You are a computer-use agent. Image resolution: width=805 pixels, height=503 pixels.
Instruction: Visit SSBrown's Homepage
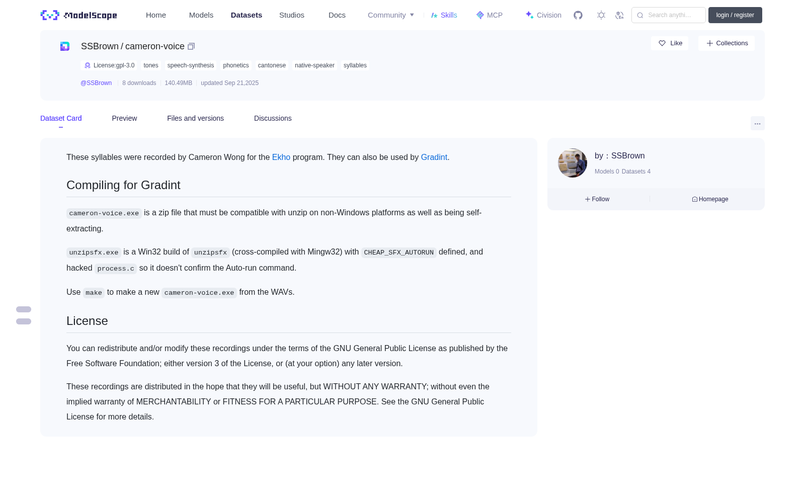710,199
